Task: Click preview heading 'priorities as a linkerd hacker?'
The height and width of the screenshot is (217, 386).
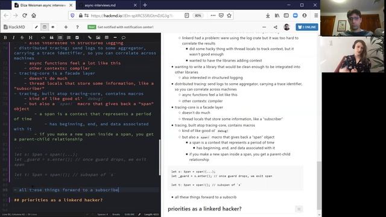Action: (x=204, y=209)
